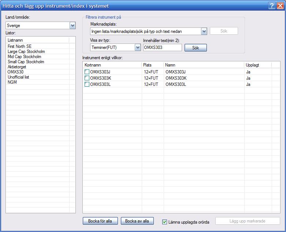Click into the 'Innehåller text' input field

tap(162, 47)
